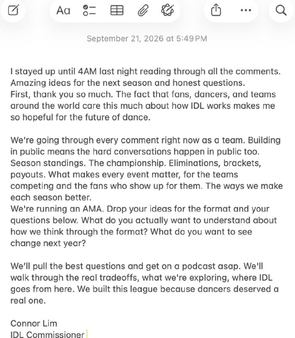The height and width of the screenshot is (338, 295).
Task: Open the three-dot more options menu
Action: coord(246,10)
